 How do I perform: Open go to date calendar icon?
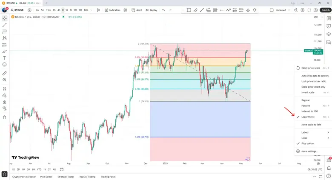tap(62, 169)
